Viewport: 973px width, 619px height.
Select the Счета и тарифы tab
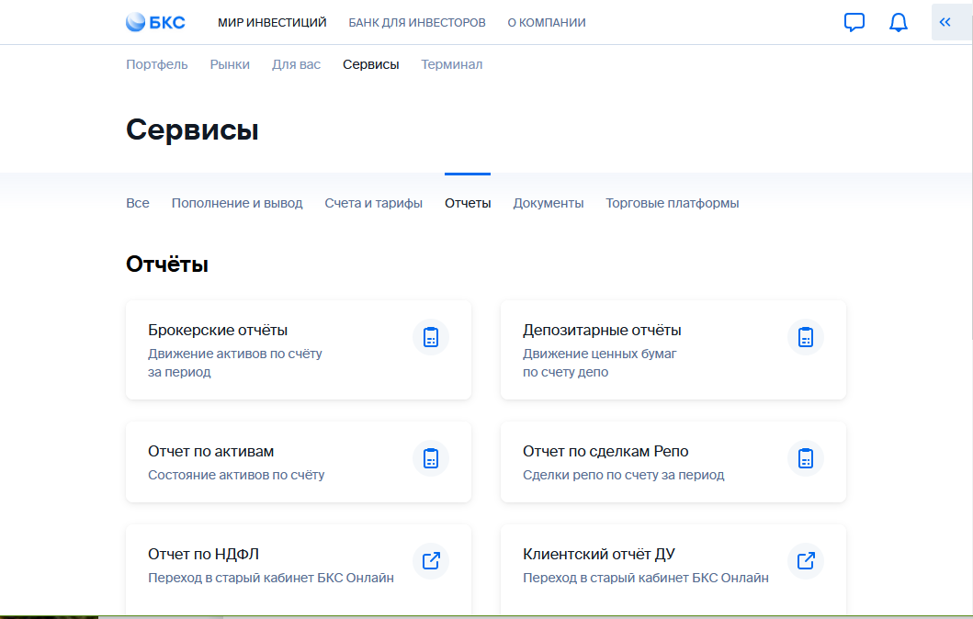(x=373, y=203)
